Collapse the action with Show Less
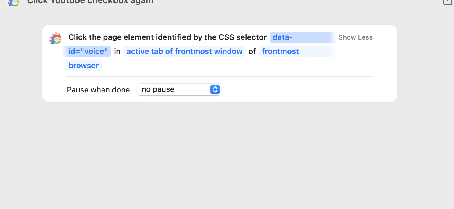This screenshot has width=454, height=209. click(x=355, y=37)
